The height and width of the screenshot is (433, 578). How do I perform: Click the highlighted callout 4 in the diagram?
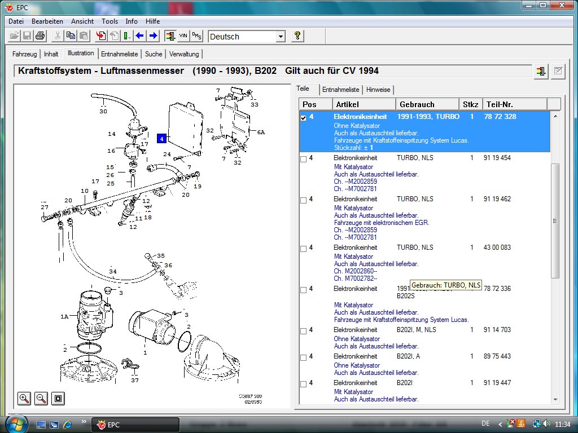click(x=161, y=139)
